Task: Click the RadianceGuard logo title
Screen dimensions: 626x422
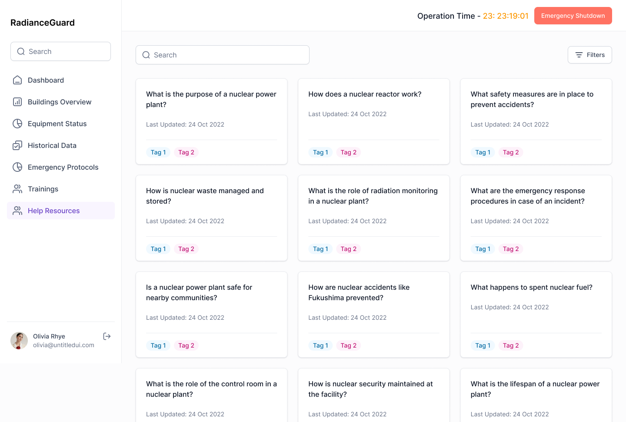Action: pos(43,23)
